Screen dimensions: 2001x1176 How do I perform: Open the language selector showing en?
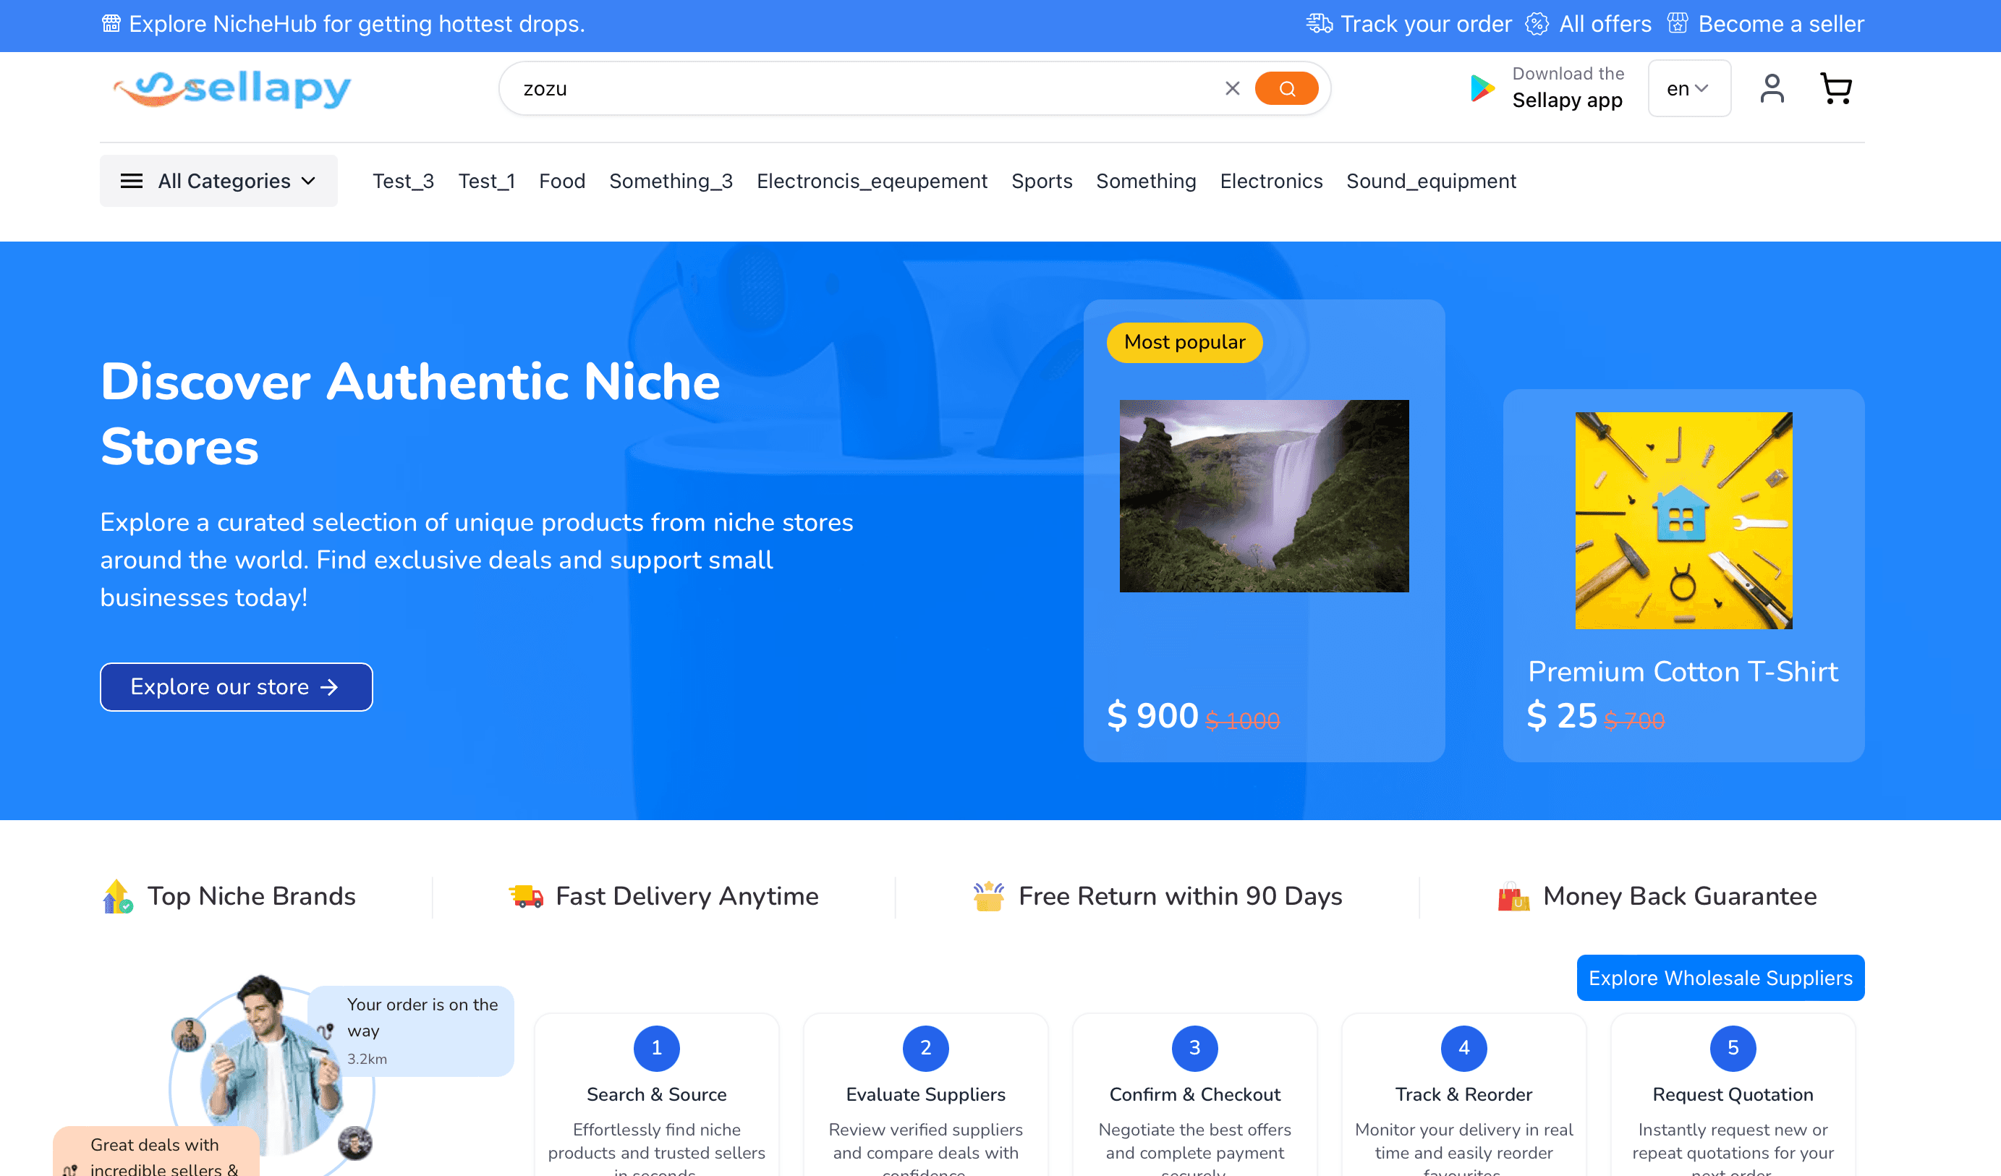[1688, 88]
